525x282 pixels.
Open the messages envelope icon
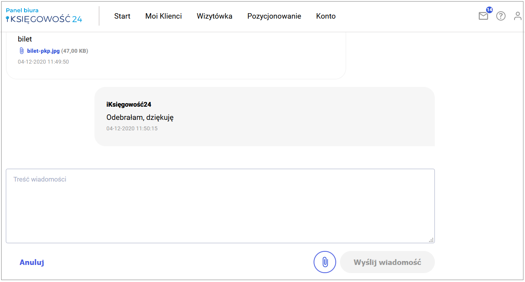click(x=483, y=16)
